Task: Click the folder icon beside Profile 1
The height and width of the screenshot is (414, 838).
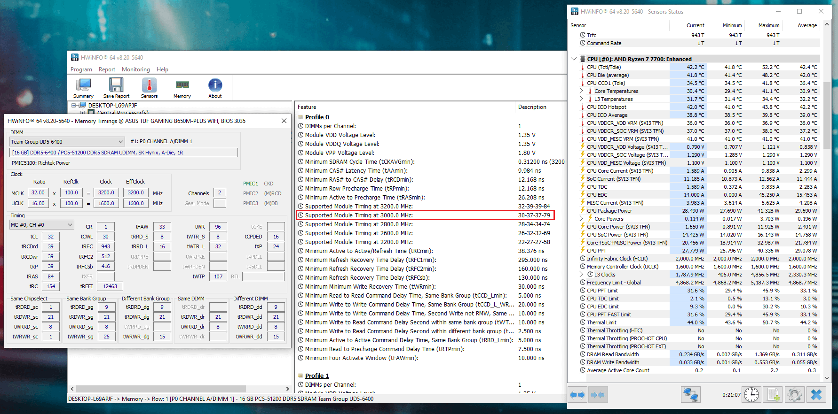Action: [301, 376]
